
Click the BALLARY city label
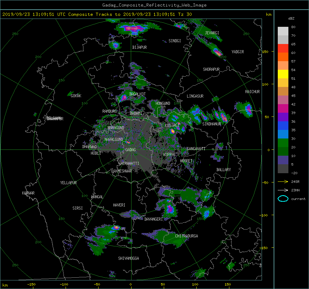click(224, 170)
